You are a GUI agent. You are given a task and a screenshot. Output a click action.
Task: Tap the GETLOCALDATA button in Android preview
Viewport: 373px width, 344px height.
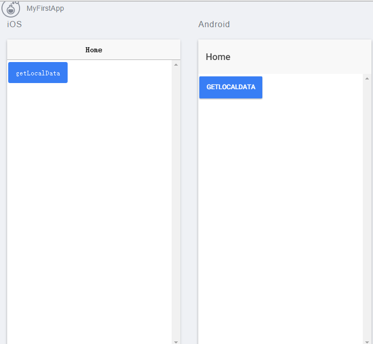[231, 87]
